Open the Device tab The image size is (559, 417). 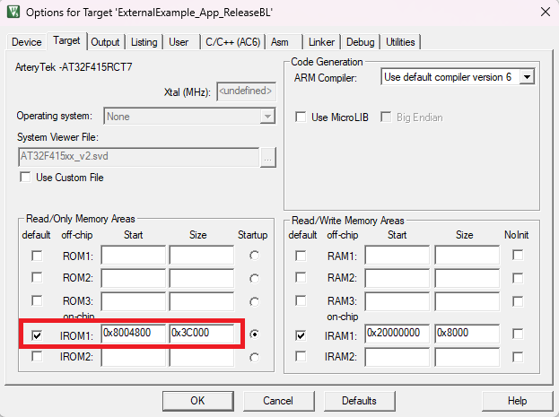(27, 42)
